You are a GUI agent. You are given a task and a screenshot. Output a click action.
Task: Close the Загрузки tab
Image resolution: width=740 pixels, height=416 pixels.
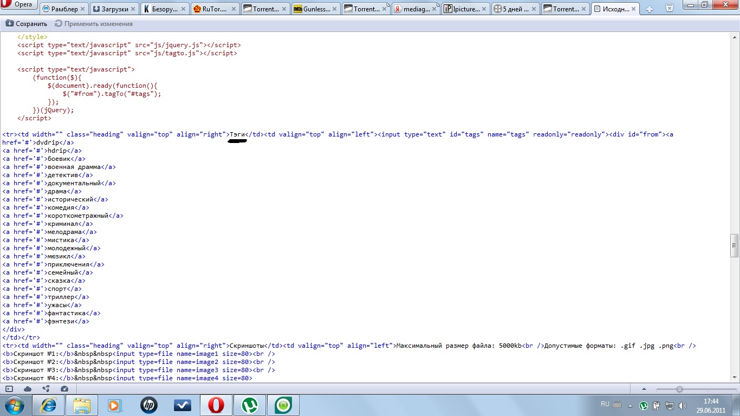pos(133,9)
